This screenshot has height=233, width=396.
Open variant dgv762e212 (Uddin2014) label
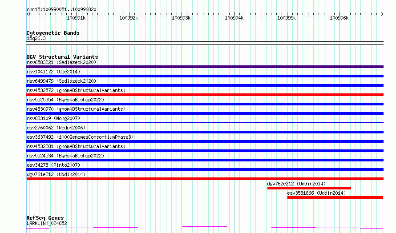click(x=296, y=184)
